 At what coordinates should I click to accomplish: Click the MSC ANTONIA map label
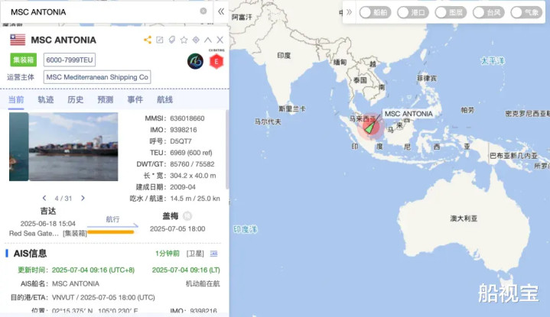click(x=408, y=114)
